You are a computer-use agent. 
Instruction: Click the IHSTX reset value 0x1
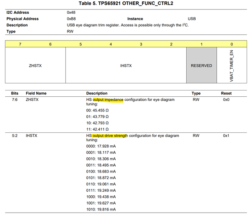(x=226, y=136)
